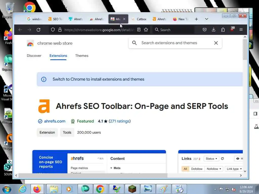Click the info icon in Chrome banner

(x=44, y=79)
